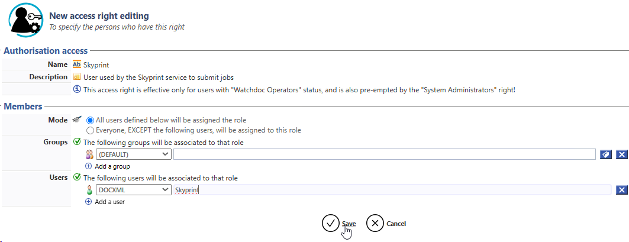
Task: Click the empty group name input field
Action: pos(384,154)
